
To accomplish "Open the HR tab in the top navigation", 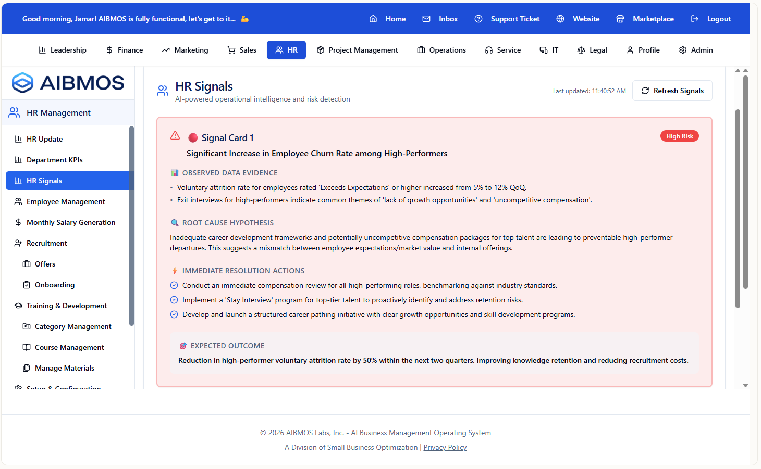I will click(x=286, y=50).
